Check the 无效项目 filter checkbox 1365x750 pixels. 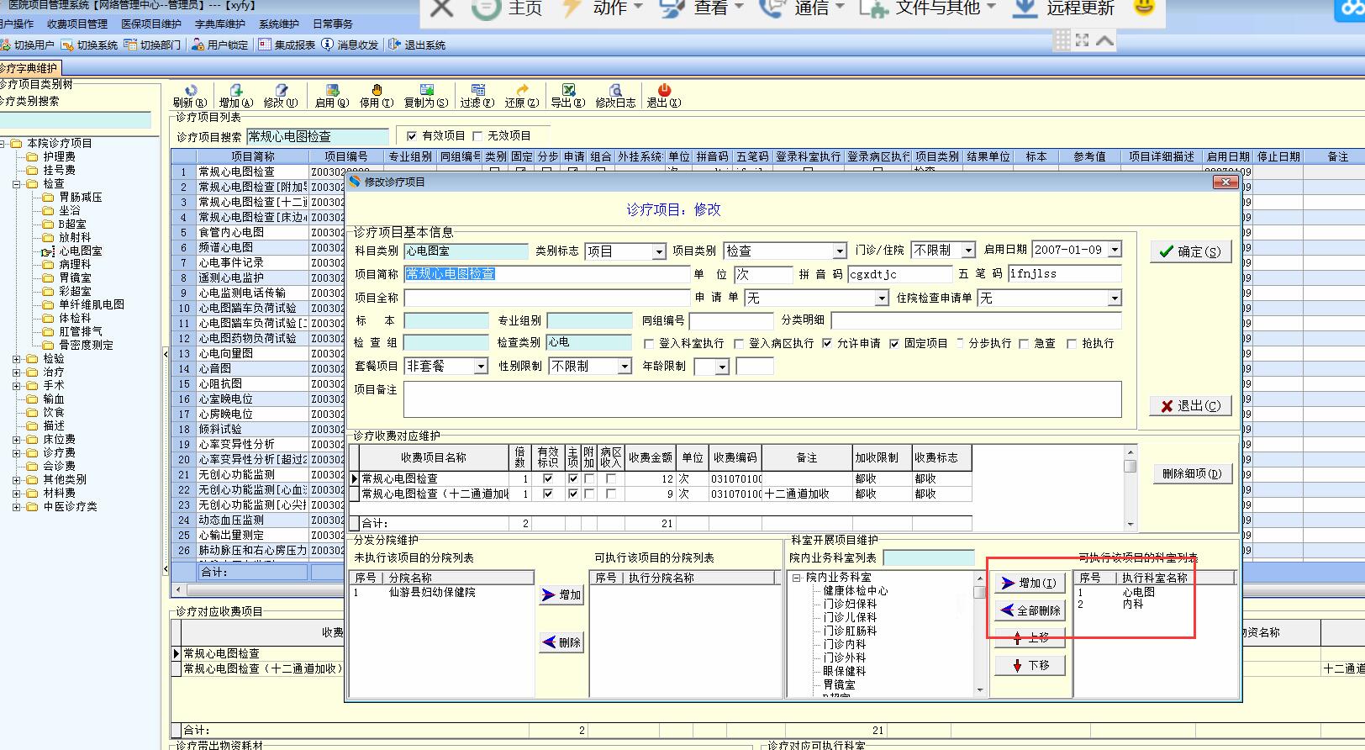point(477,136)
